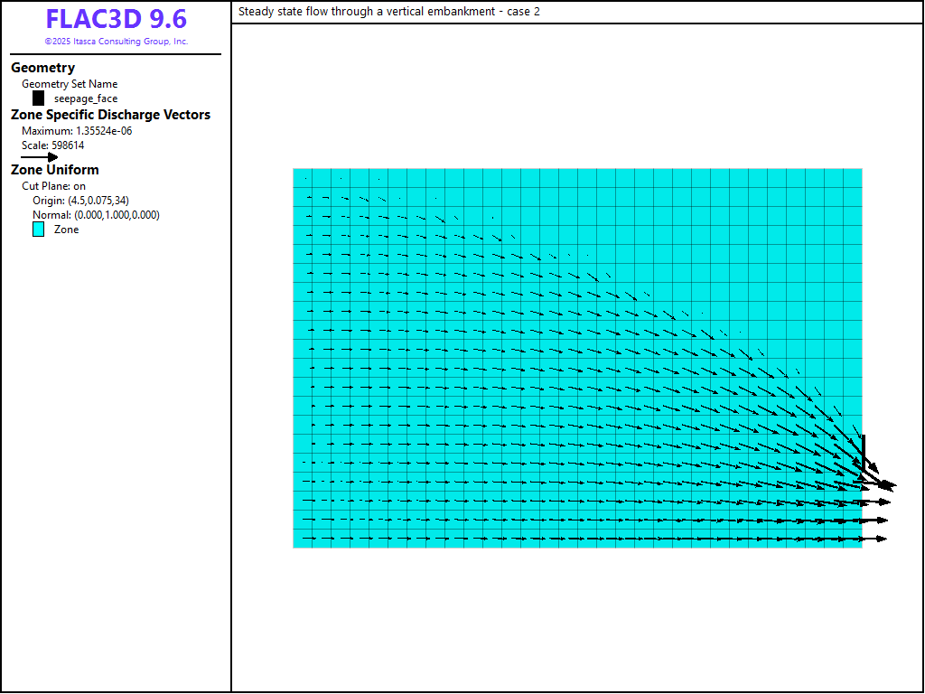Click the Maximum discharge value text

tap(77, 130)
